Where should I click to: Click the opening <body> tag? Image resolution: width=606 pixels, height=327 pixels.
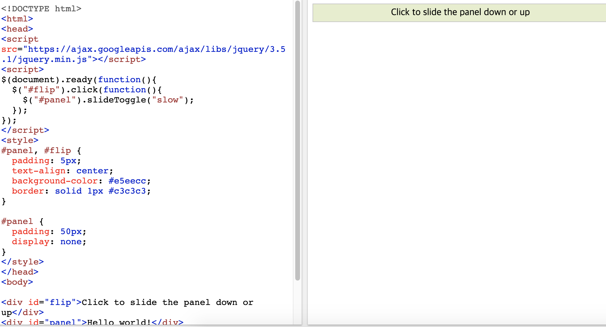point(17,282)
